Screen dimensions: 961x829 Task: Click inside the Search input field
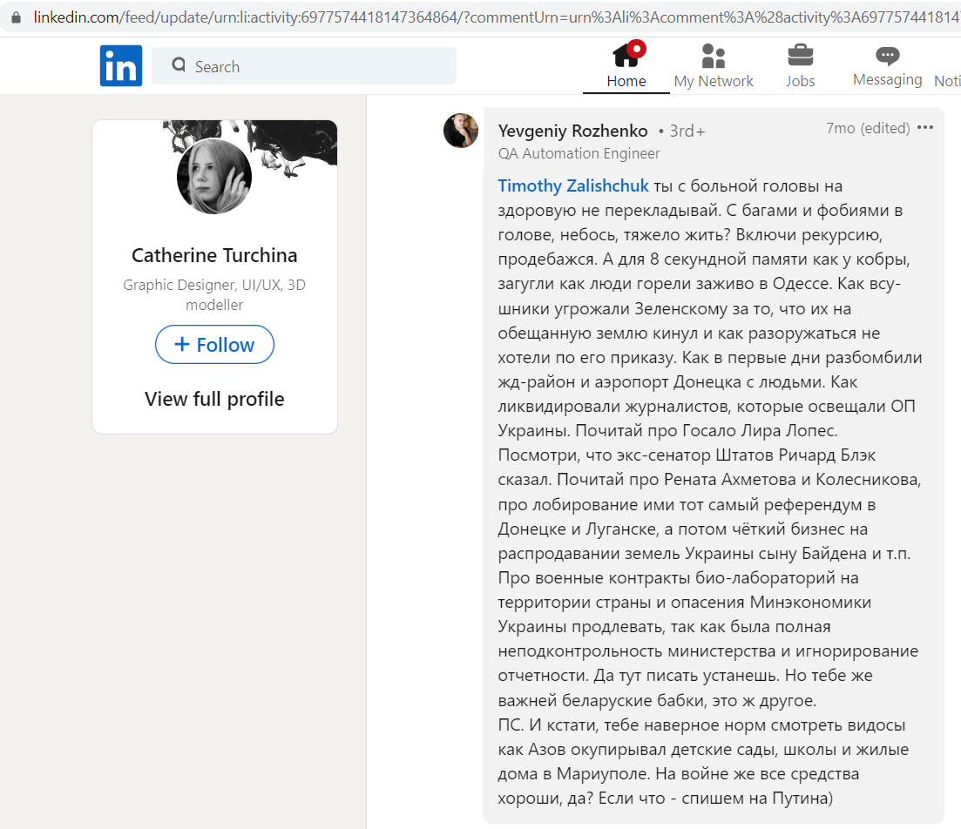pyautogui.click(x=304, y=65)
